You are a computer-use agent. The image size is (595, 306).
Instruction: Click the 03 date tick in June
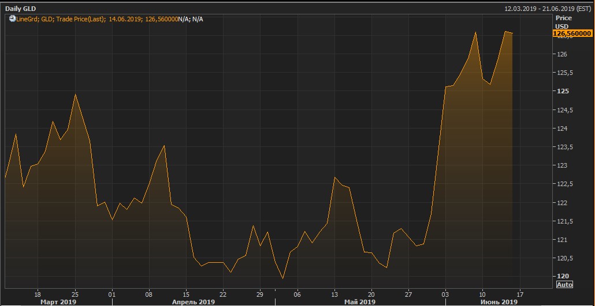click(446, 294)
